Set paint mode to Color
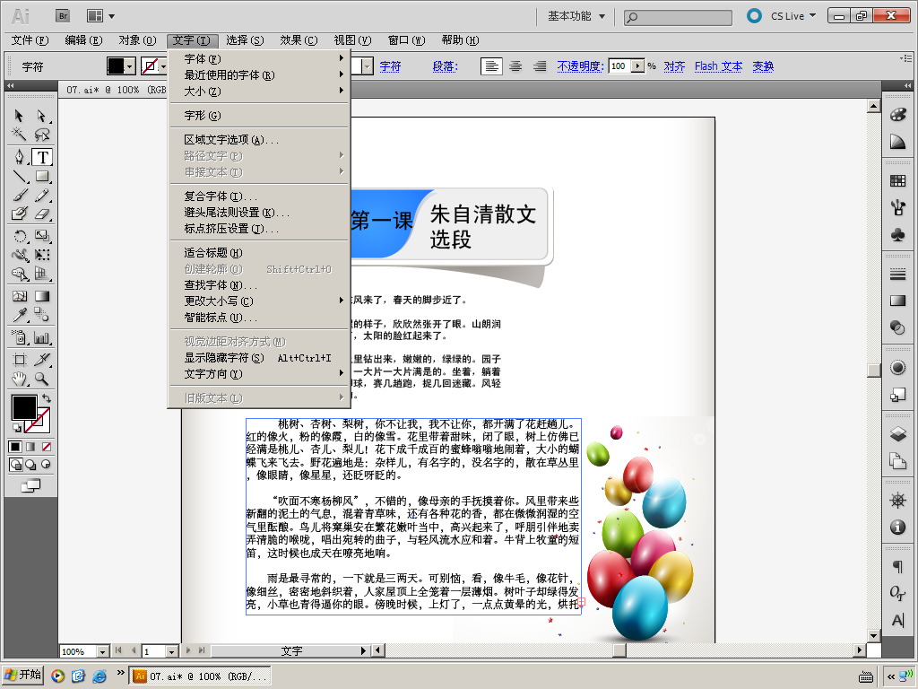Image resolution: width=918 pixels, height=689 pixels. (x=15, y=447)
